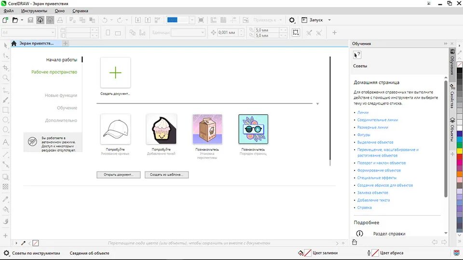Open Options via the gear icon
This screenshot has height=260, width=463.
coord(292,20)
